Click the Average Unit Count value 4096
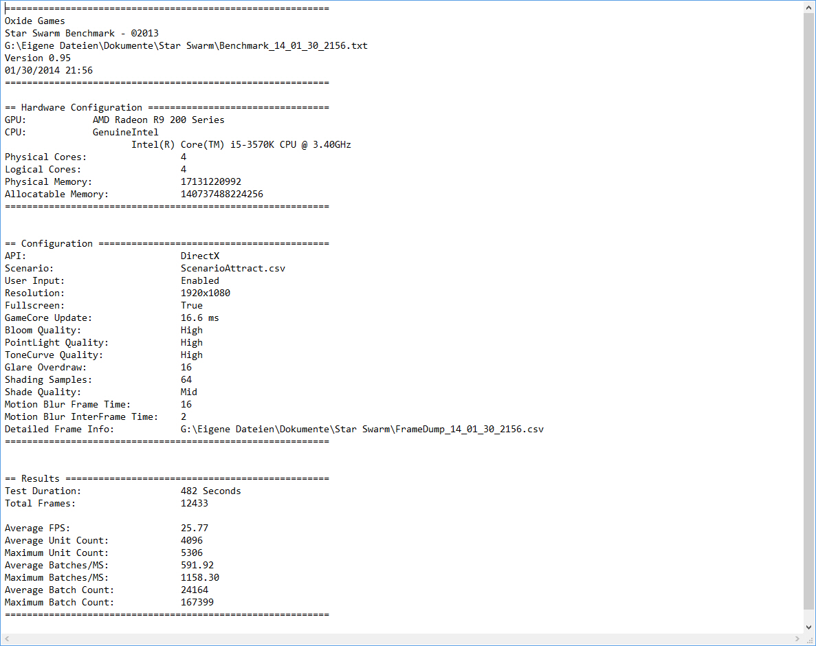The width and height of the screenshot is (816, 646). (192, 541)
